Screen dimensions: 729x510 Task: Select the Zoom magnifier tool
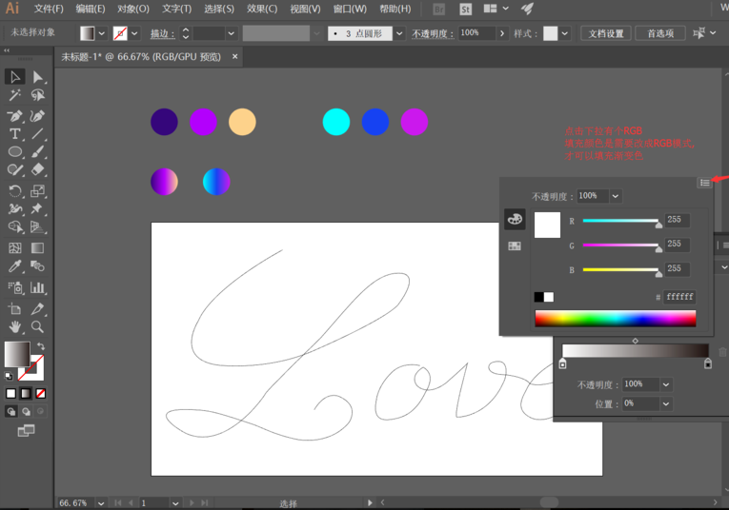37,326
